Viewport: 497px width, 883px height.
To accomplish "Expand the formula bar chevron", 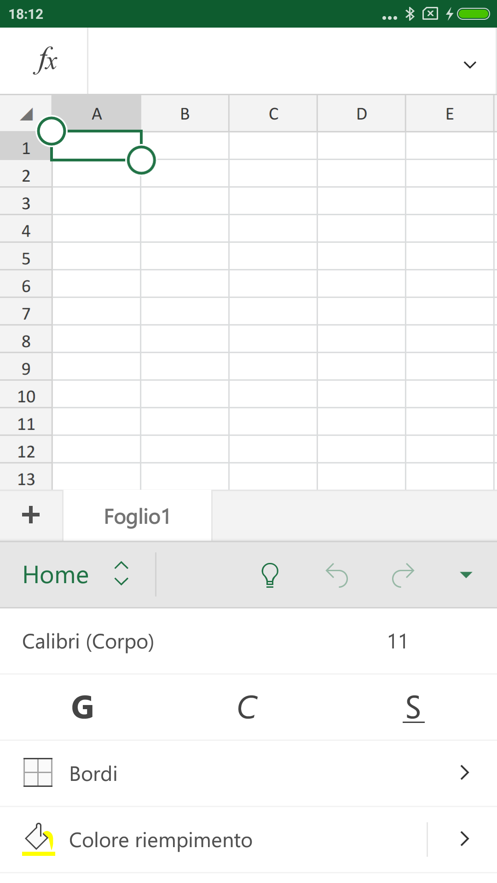I will (x=470, y=65).
